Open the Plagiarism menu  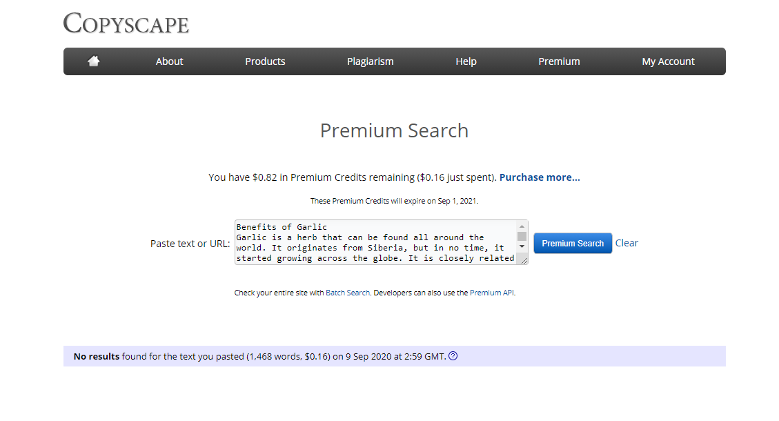pos(370,61)
